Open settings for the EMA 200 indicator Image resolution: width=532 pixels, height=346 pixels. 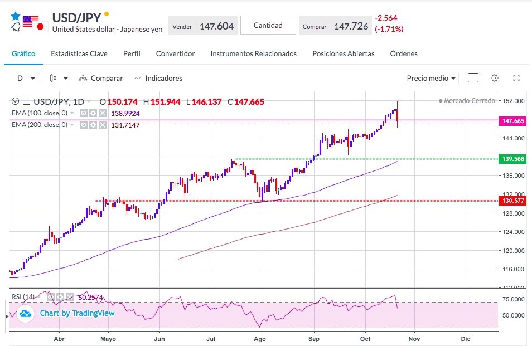point(93,125)
